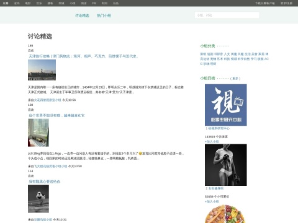Switch to 热门小组 tab
The height and width of the screenshot is (223, 298).
tap(104, 15)
